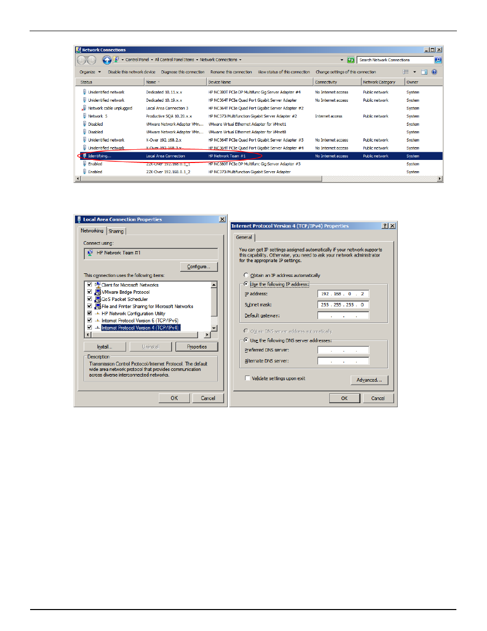Viewport: 487px width, 631px height.
Task: Click the Change your view icon
Action: click(406, 72)
